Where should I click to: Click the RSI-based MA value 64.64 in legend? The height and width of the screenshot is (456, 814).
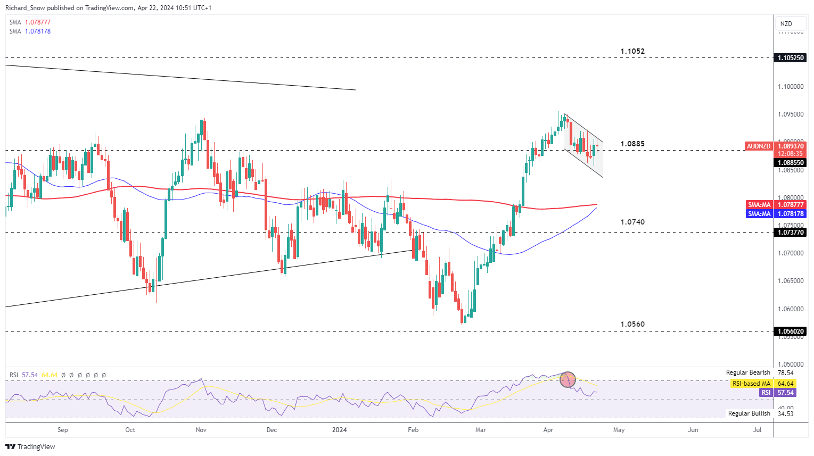tap(50, 375)
